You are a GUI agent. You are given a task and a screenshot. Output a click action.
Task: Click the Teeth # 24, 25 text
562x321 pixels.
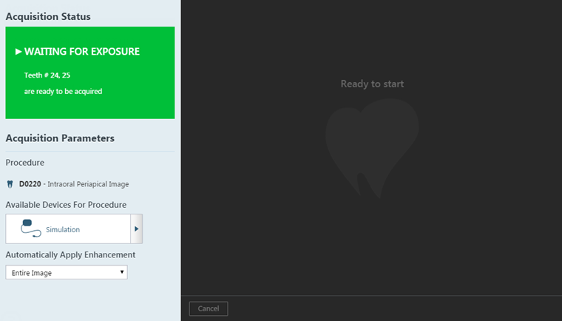click(x=47, y=75)
